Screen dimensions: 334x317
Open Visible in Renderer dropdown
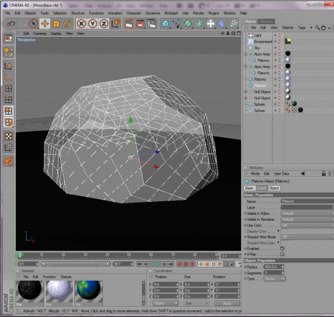pyautogui.click(x=307, y=219)
